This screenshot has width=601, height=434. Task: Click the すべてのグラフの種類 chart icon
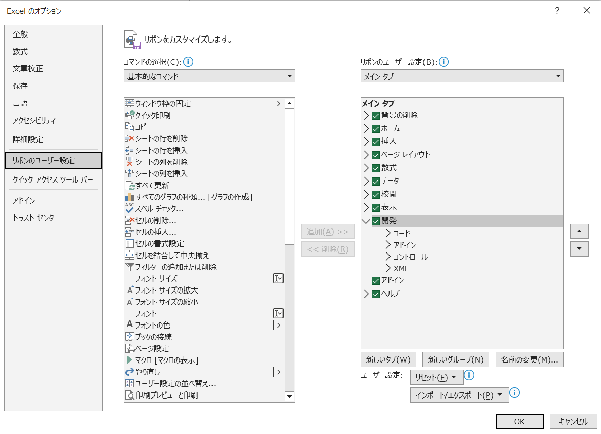[129, 197]
